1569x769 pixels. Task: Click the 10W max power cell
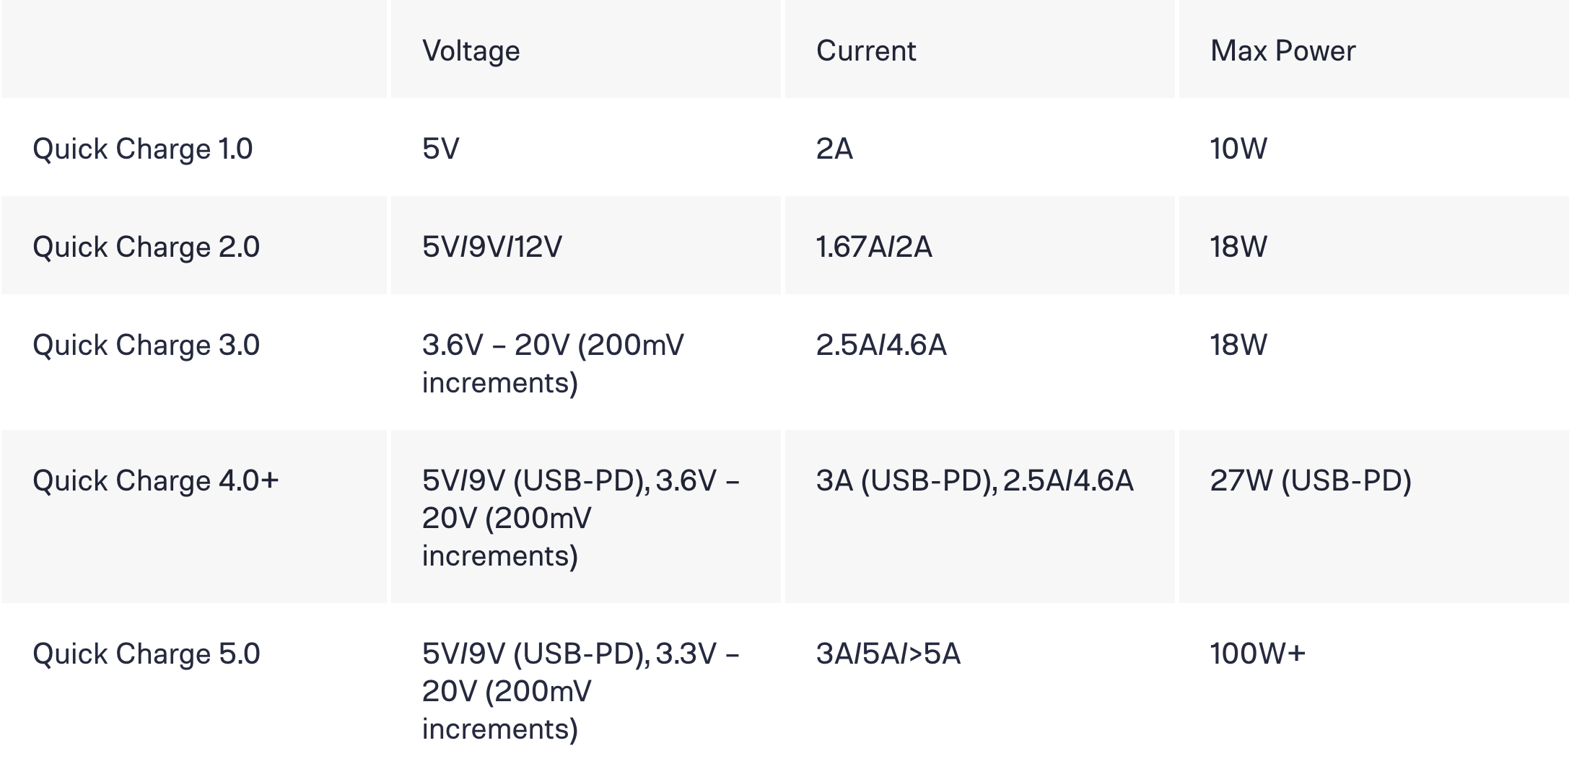pyautogui.click(x=1238, y=149)
